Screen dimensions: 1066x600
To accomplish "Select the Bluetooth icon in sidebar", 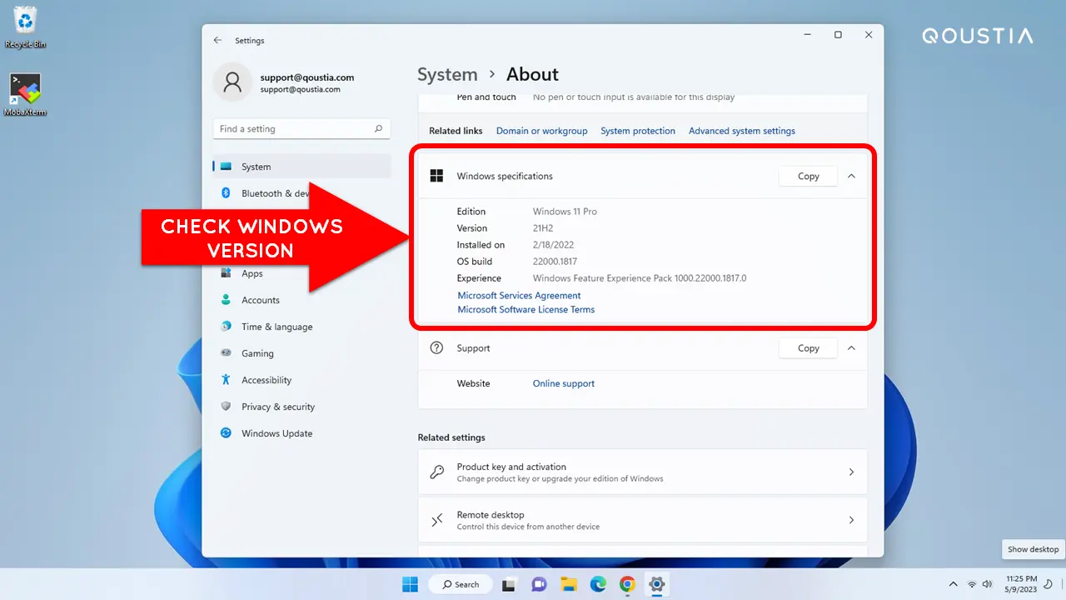I will click(x=226, y=193).
